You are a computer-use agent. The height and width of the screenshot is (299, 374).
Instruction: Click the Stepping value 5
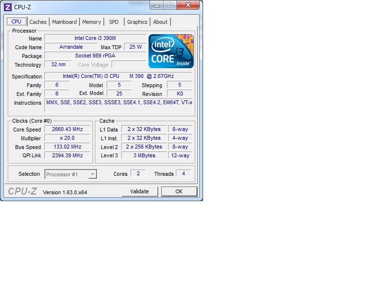click(x=180, y=85)
